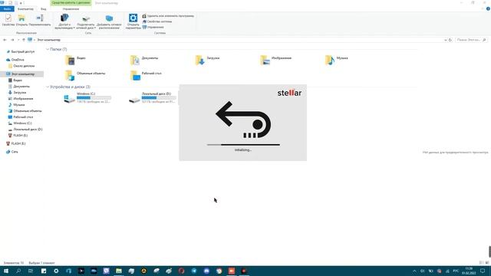Image resolution: width=491 pixels, height=276 pixels.
Task: Open the notification center icon
Action: 483,271
